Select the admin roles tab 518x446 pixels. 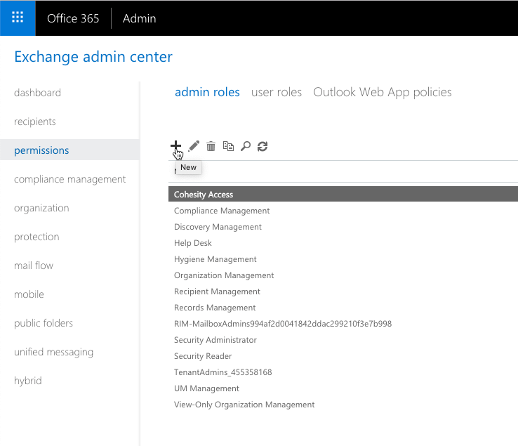pos(207,92)
